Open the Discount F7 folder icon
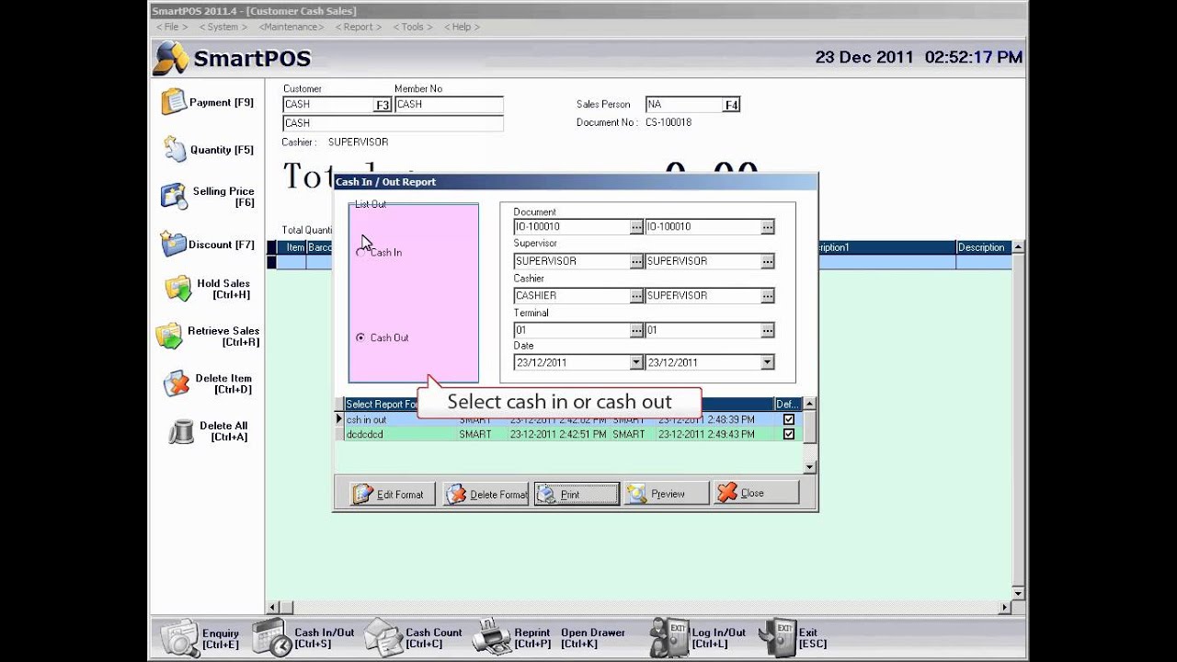1177x662 pixels. pyautogui.click(x=173, y=244)
